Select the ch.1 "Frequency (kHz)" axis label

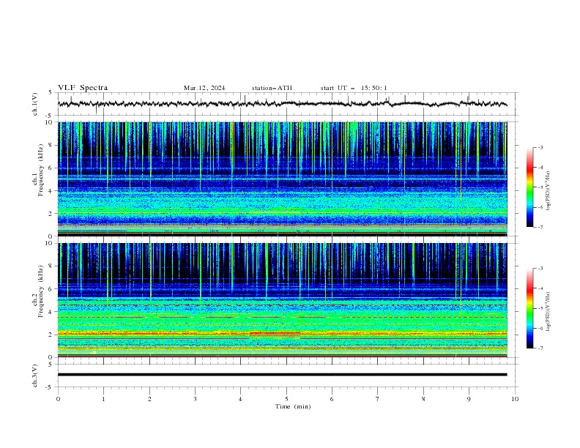(x=41, y=171)
